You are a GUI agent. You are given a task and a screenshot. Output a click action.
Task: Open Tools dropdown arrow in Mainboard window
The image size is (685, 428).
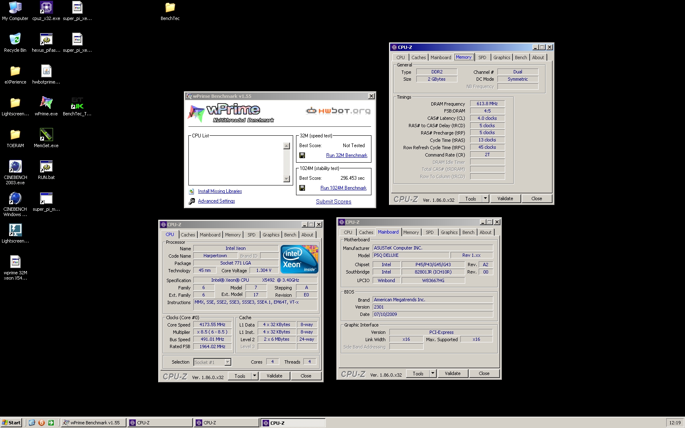[433, 373]
